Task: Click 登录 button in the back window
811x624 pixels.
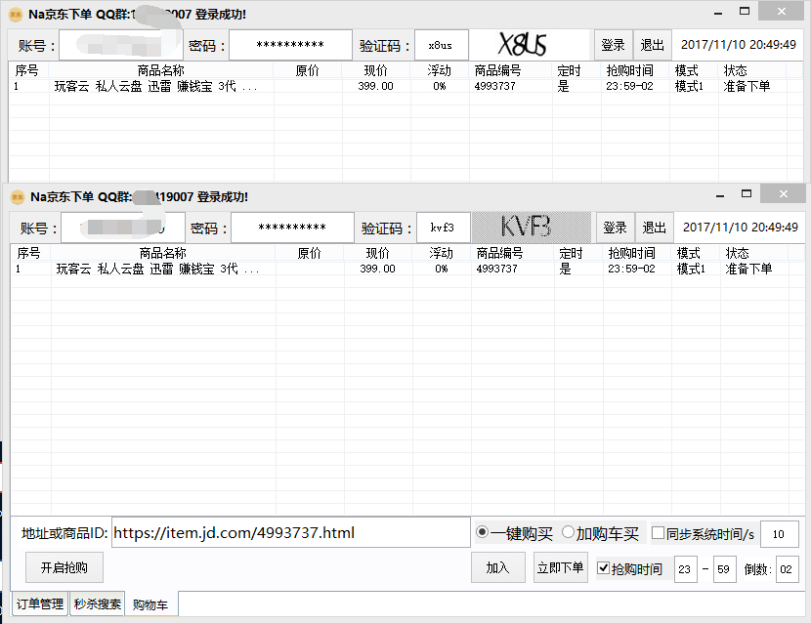Action: [614, 45]
